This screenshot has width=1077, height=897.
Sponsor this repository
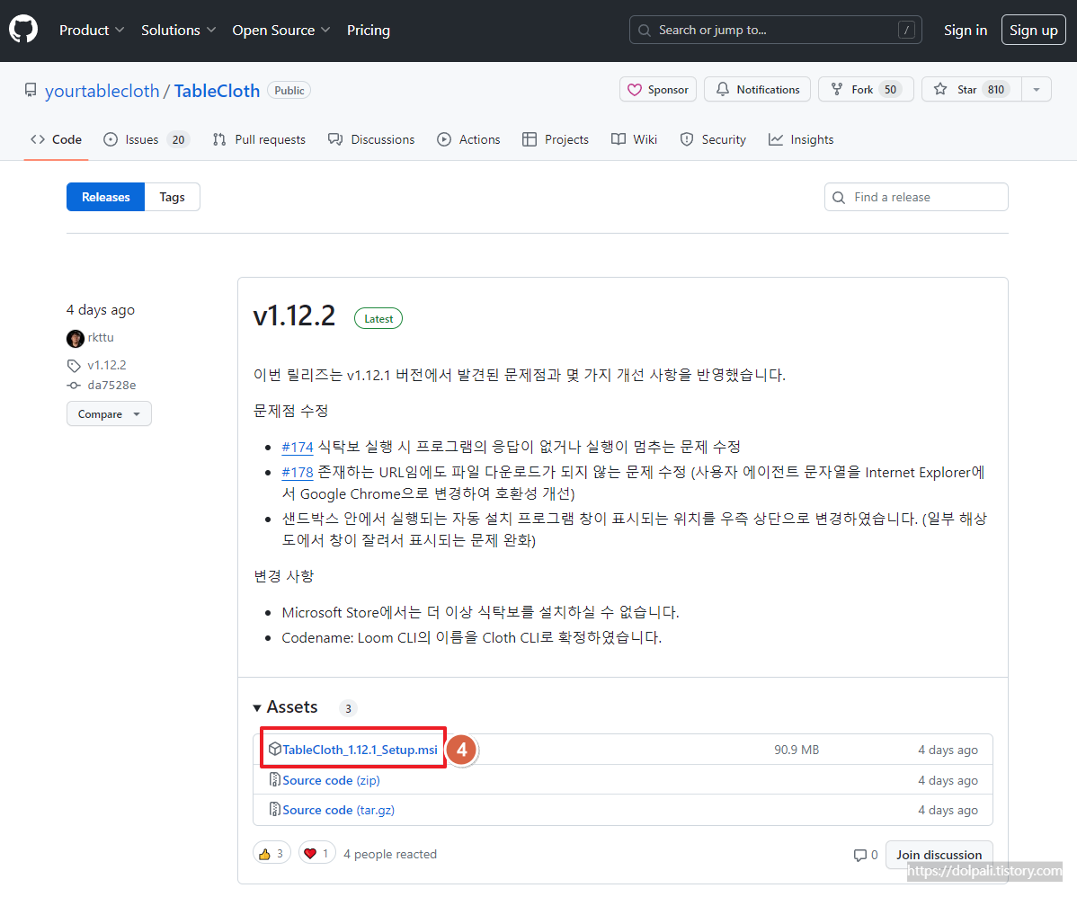pyautogui.click(x=658, y=89)
